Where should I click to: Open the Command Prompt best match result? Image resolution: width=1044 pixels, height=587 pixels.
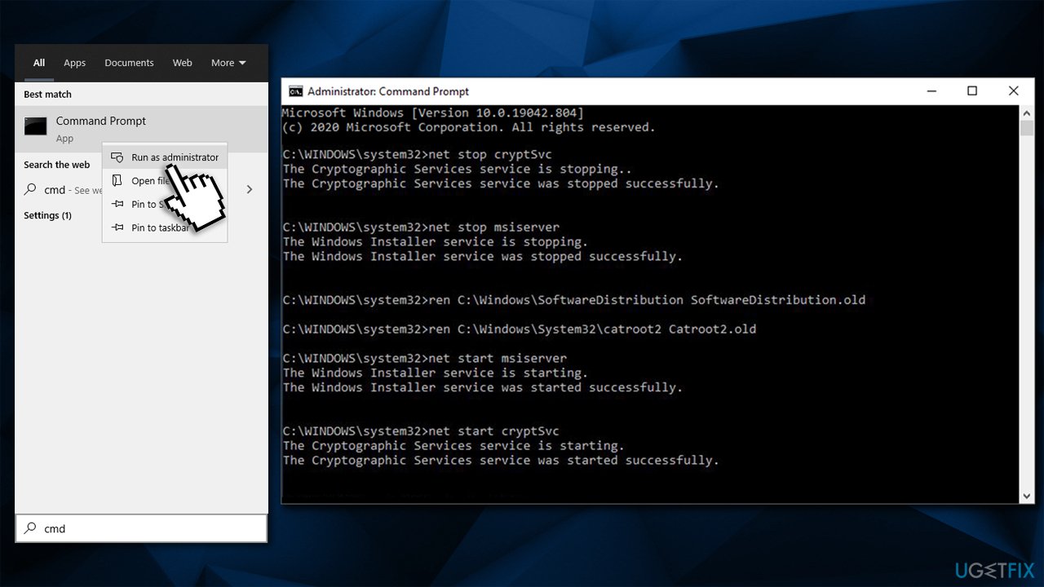click(141, 129)
